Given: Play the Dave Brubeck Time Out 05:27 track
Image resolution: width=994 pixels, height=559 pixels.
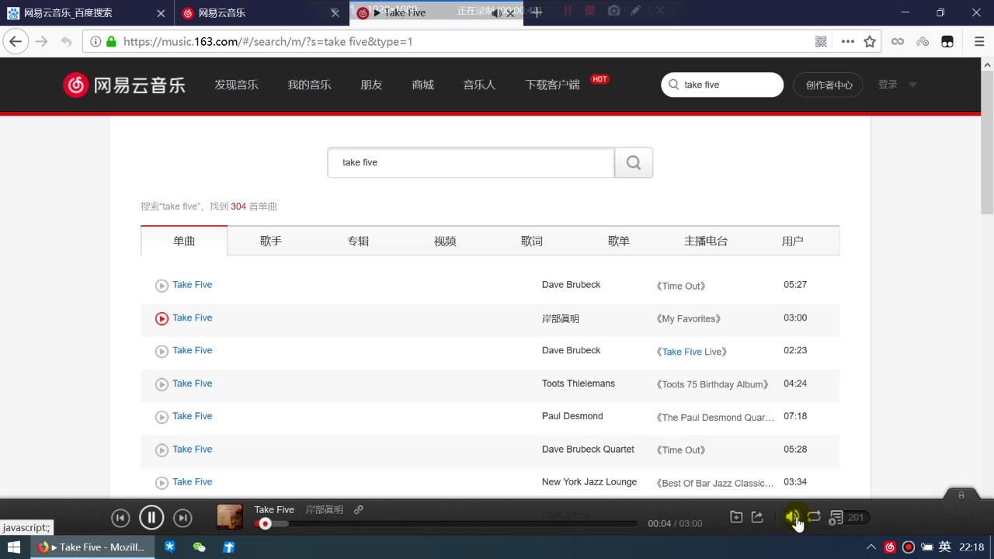Looking at the screenshot, I should click(x=162, y=286).
